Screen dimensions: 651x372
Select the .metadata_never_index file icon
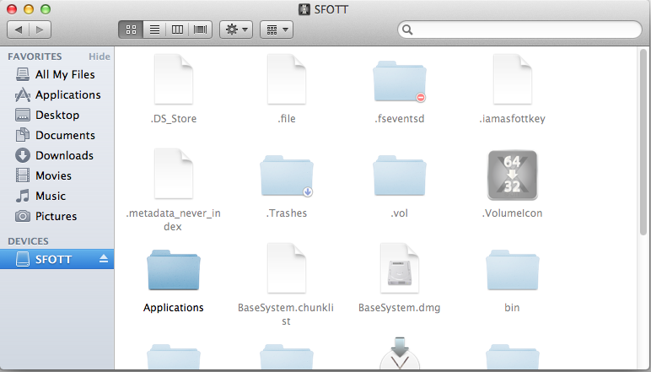174,174
